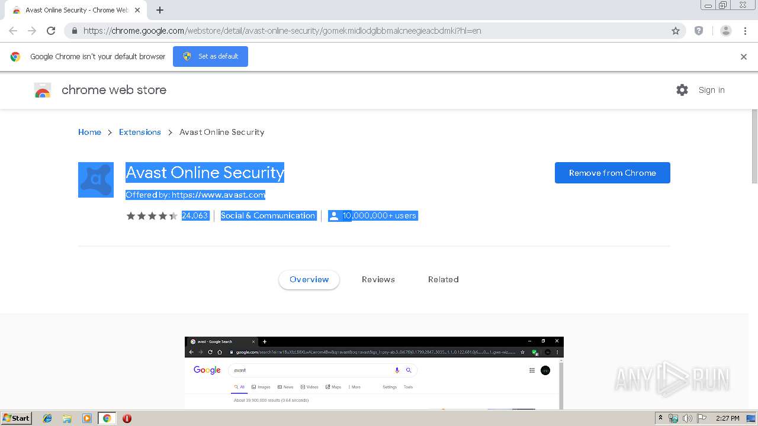
Task: Click the users person icon
Action: point(334,216)
